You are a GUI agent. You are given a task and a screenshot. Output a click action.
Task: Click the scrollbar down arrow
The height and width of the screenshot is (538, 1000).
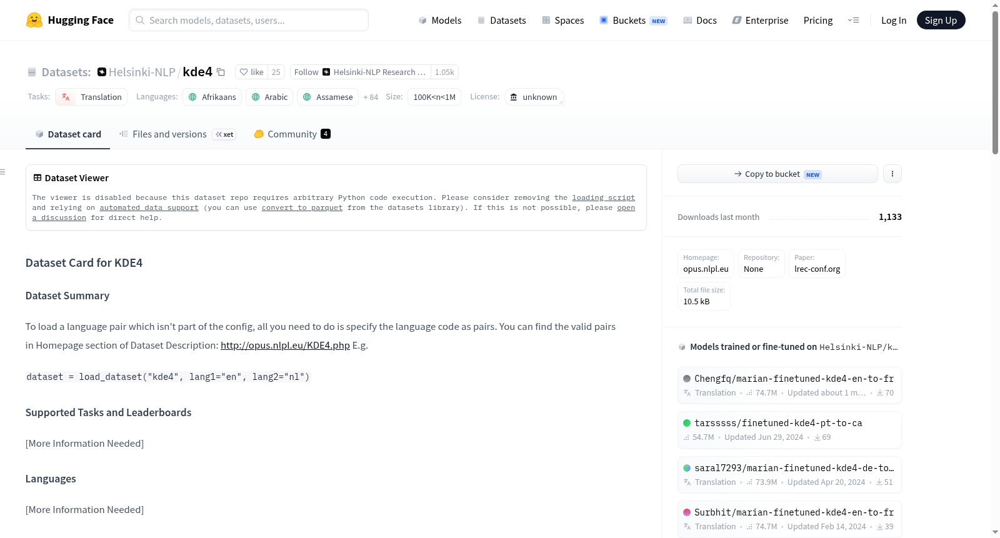coord(995,532)
